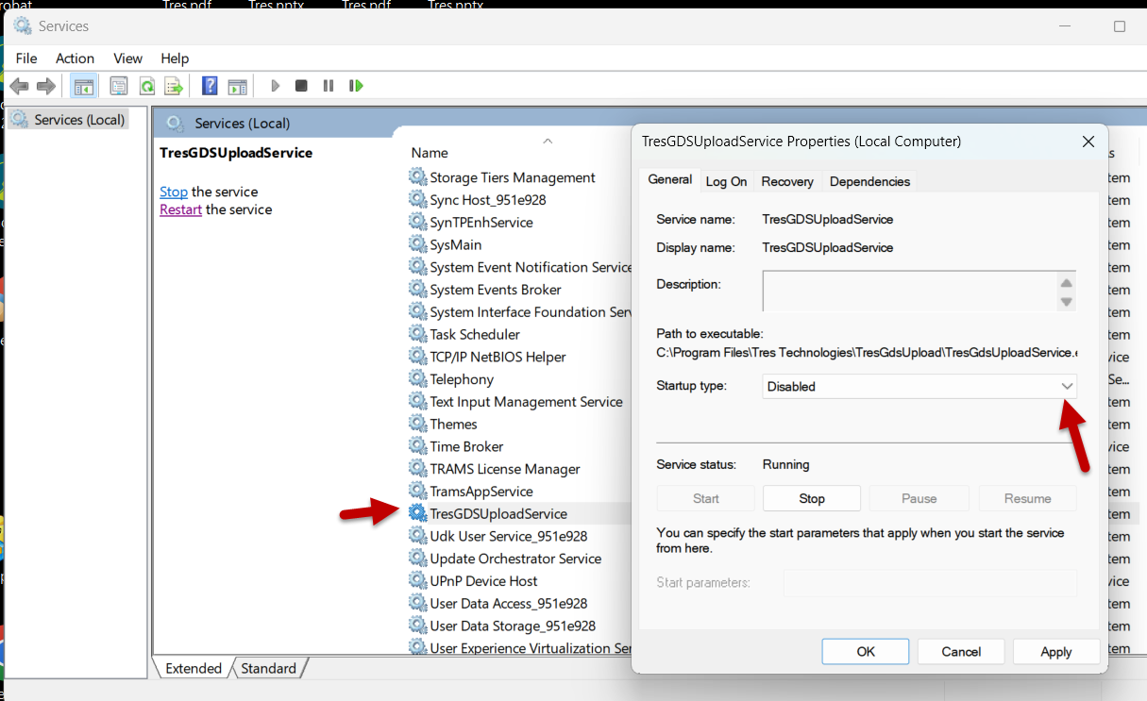Sort services using the Name column arrow
Viewport: 1147px width, 701px height.
[x=548, y=140]
